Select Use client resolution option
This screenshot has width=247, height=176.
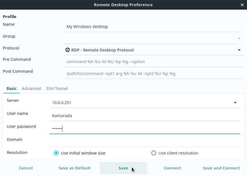tap(154, 153)
